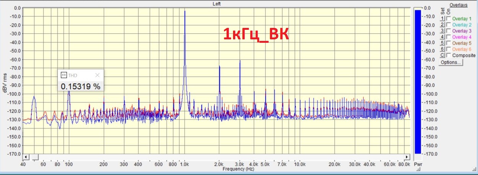This screenshot has height=175, width=478.
Task: Click the corner button at window's bottom right
Action: 474,169
